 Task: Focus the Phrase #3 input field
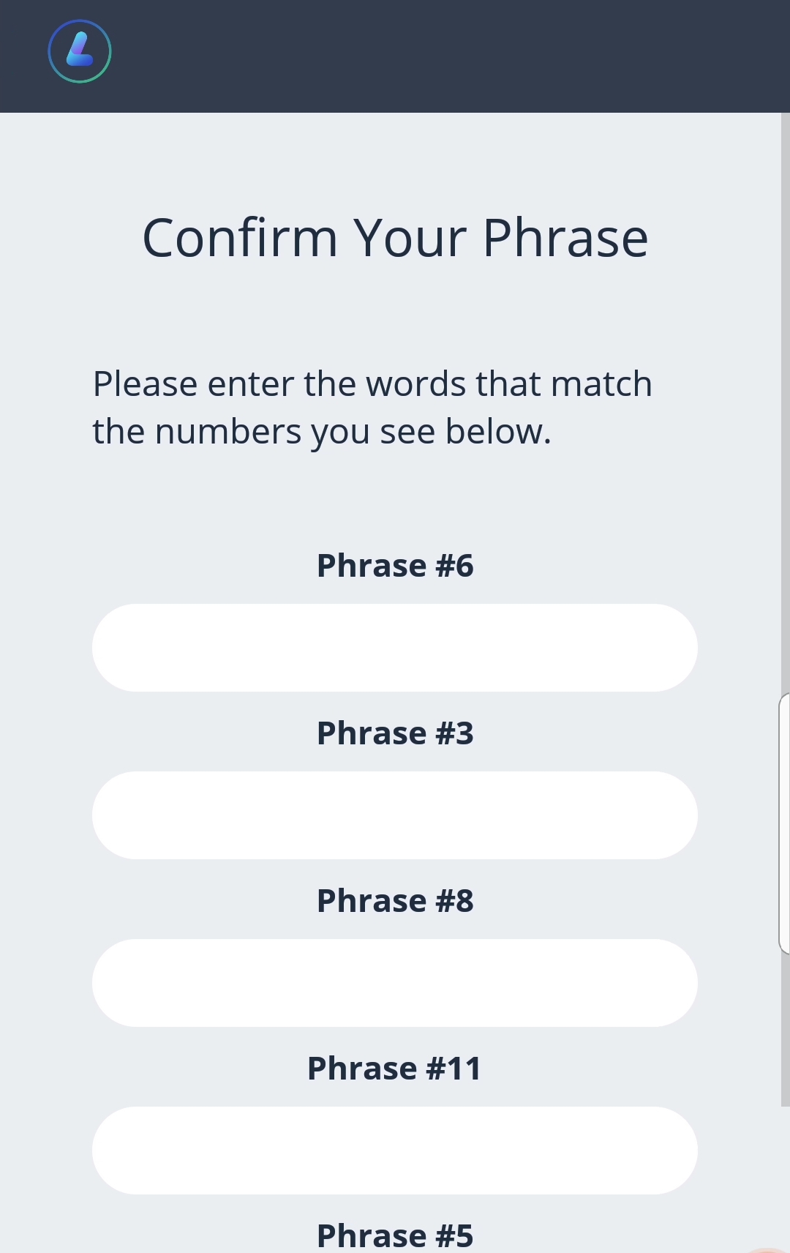395,815
